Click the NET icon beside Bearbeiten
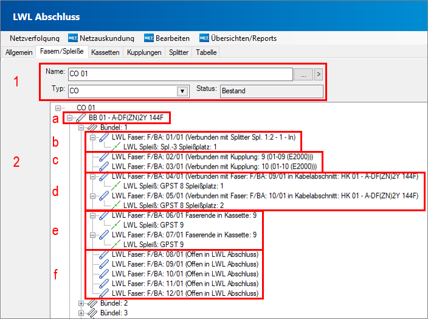This screenshot has width=428, height=319. 149,38
